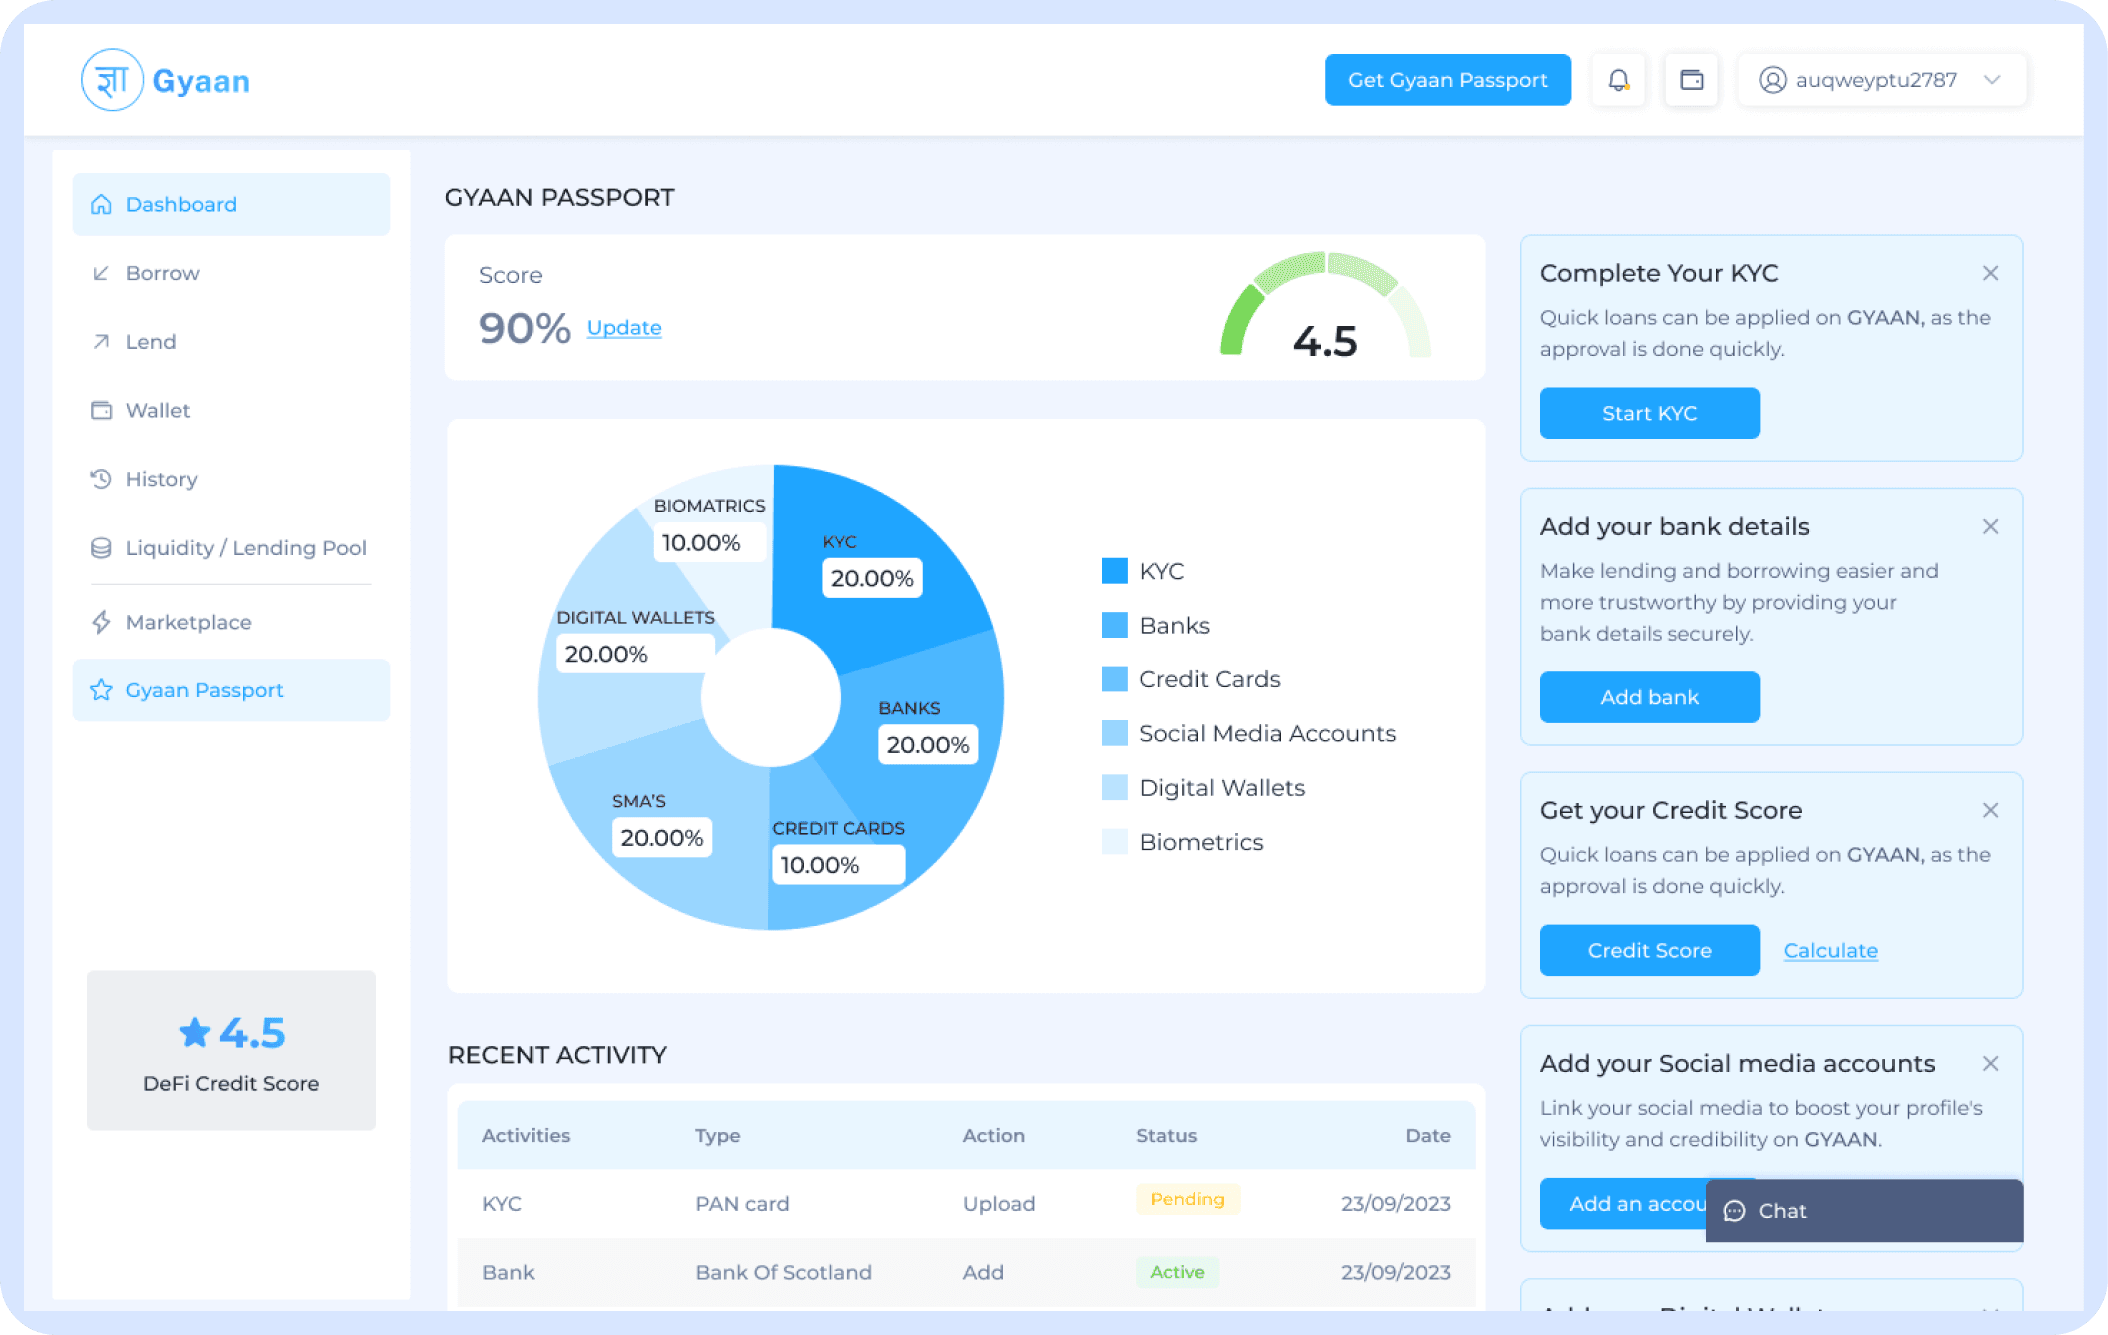Open the notifications bell
Screen dimensions: 2108x1335
pos(1618,80)
